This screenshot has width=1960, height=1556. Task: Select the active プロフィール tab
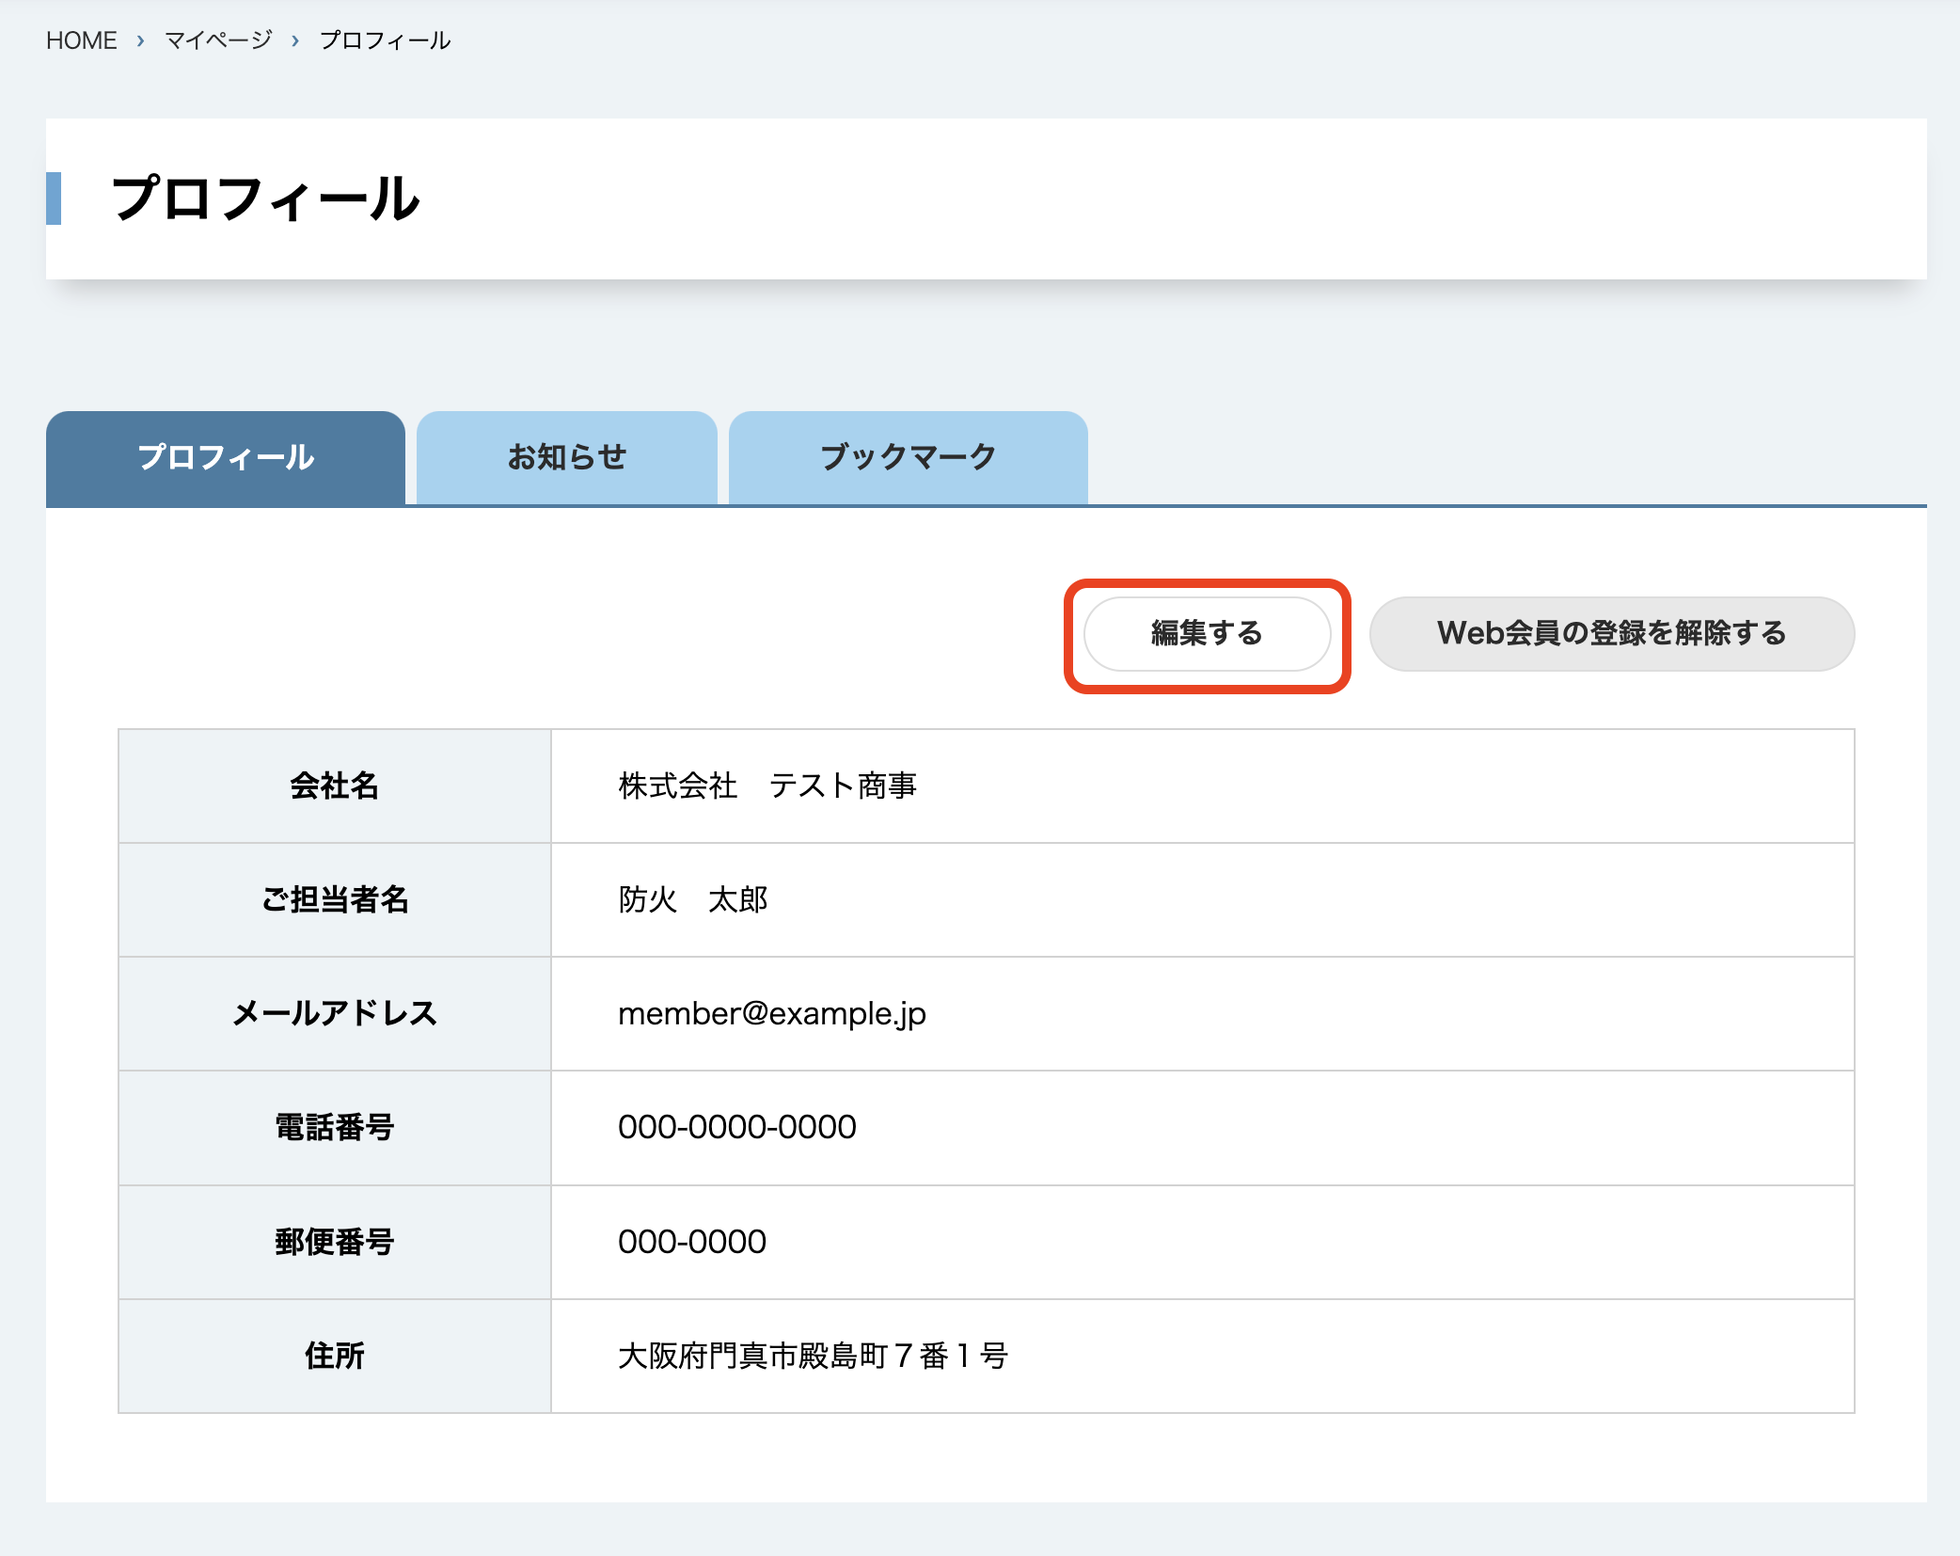(224, 458)
